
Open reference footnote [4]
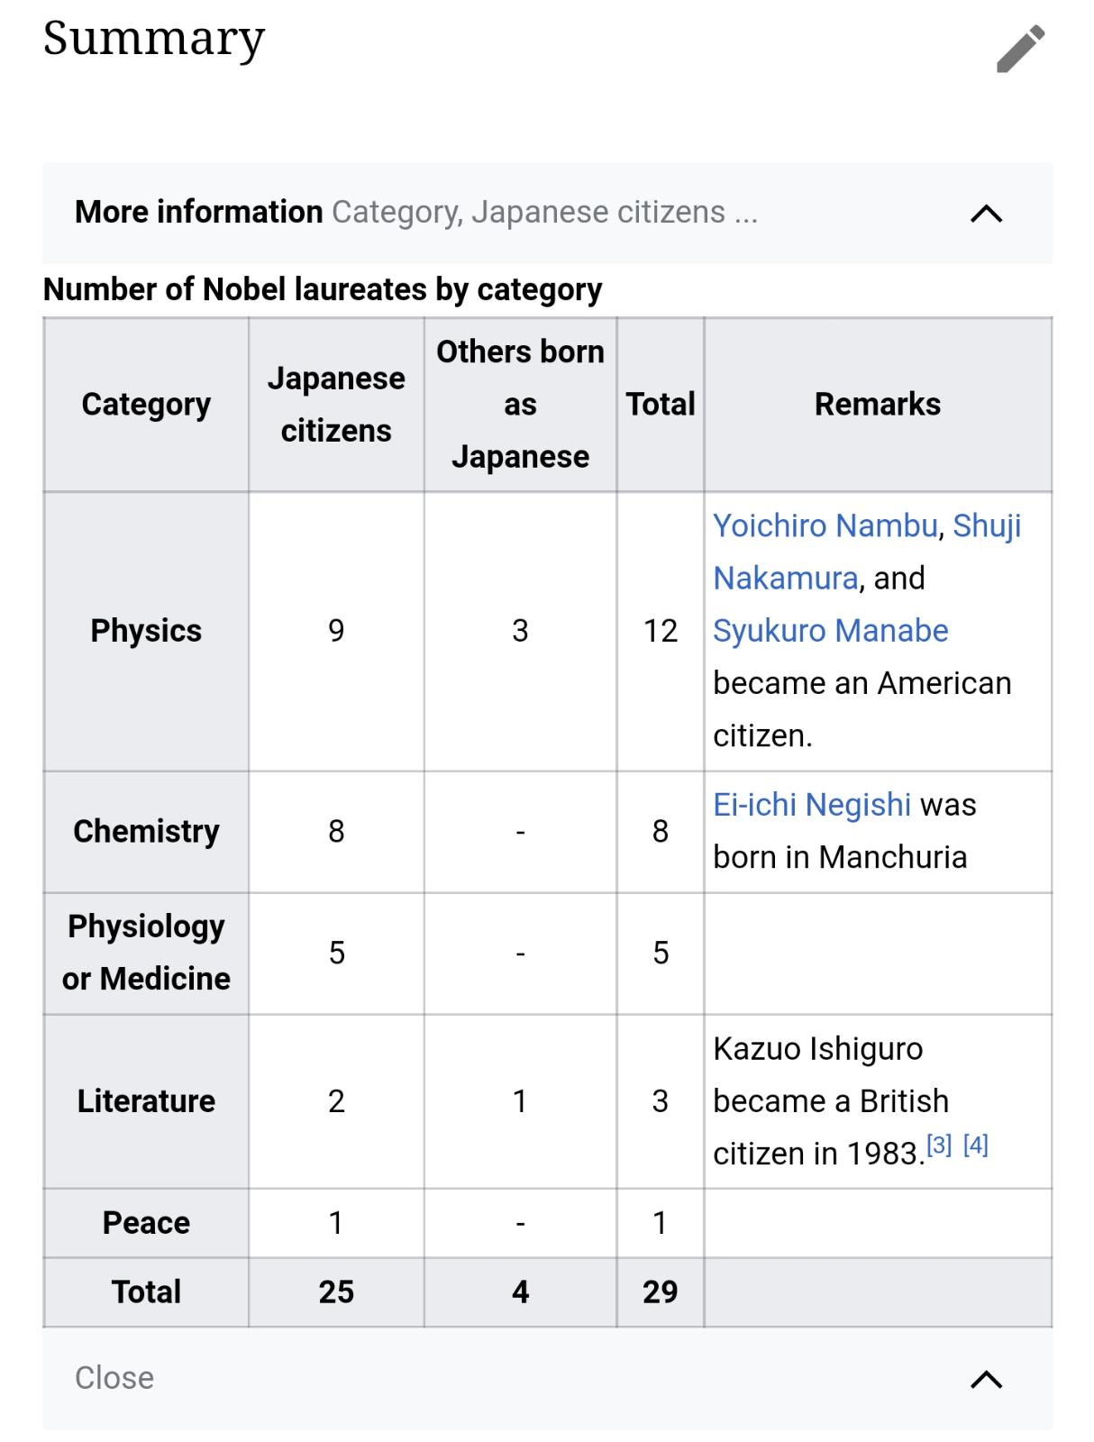(976, 1145)
